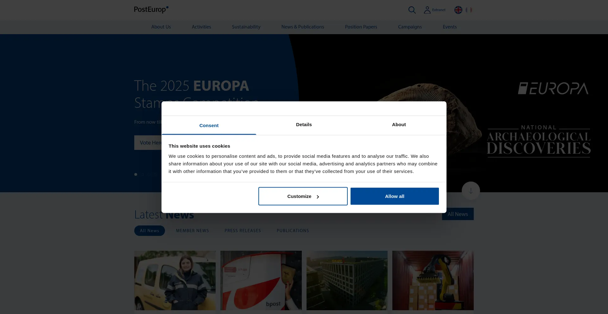Screen dimensions: 608x314
Task: Open the Activities menu
Action: click(201, 27)
